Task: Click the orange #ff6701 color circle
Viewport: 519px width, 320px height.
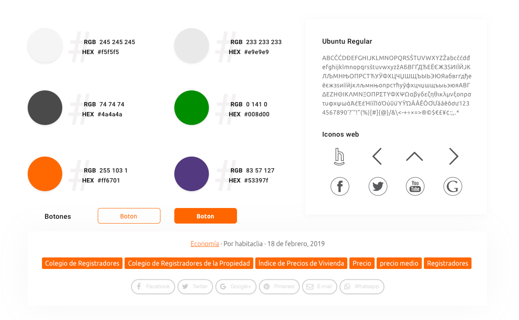Action: coord(45,174)
